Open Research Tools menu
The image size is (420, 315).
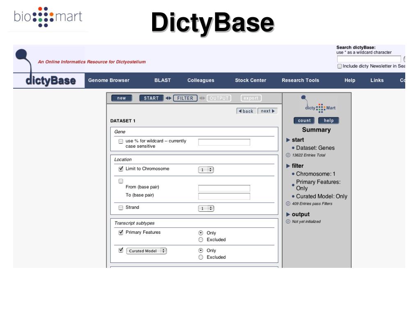[x=301, y=80]
